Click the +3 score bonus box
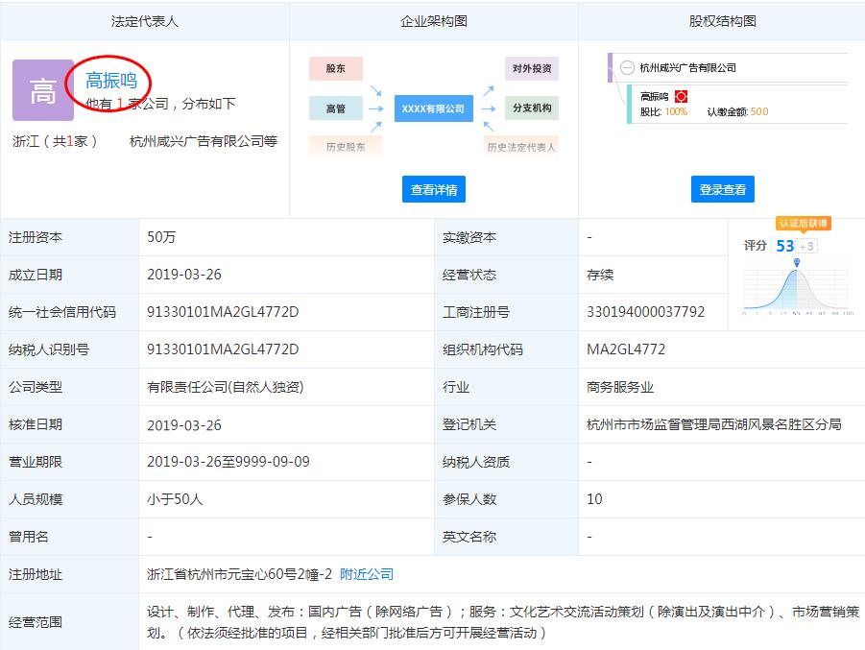This screenshot has height=650, width=865. (x=807, y=246)
